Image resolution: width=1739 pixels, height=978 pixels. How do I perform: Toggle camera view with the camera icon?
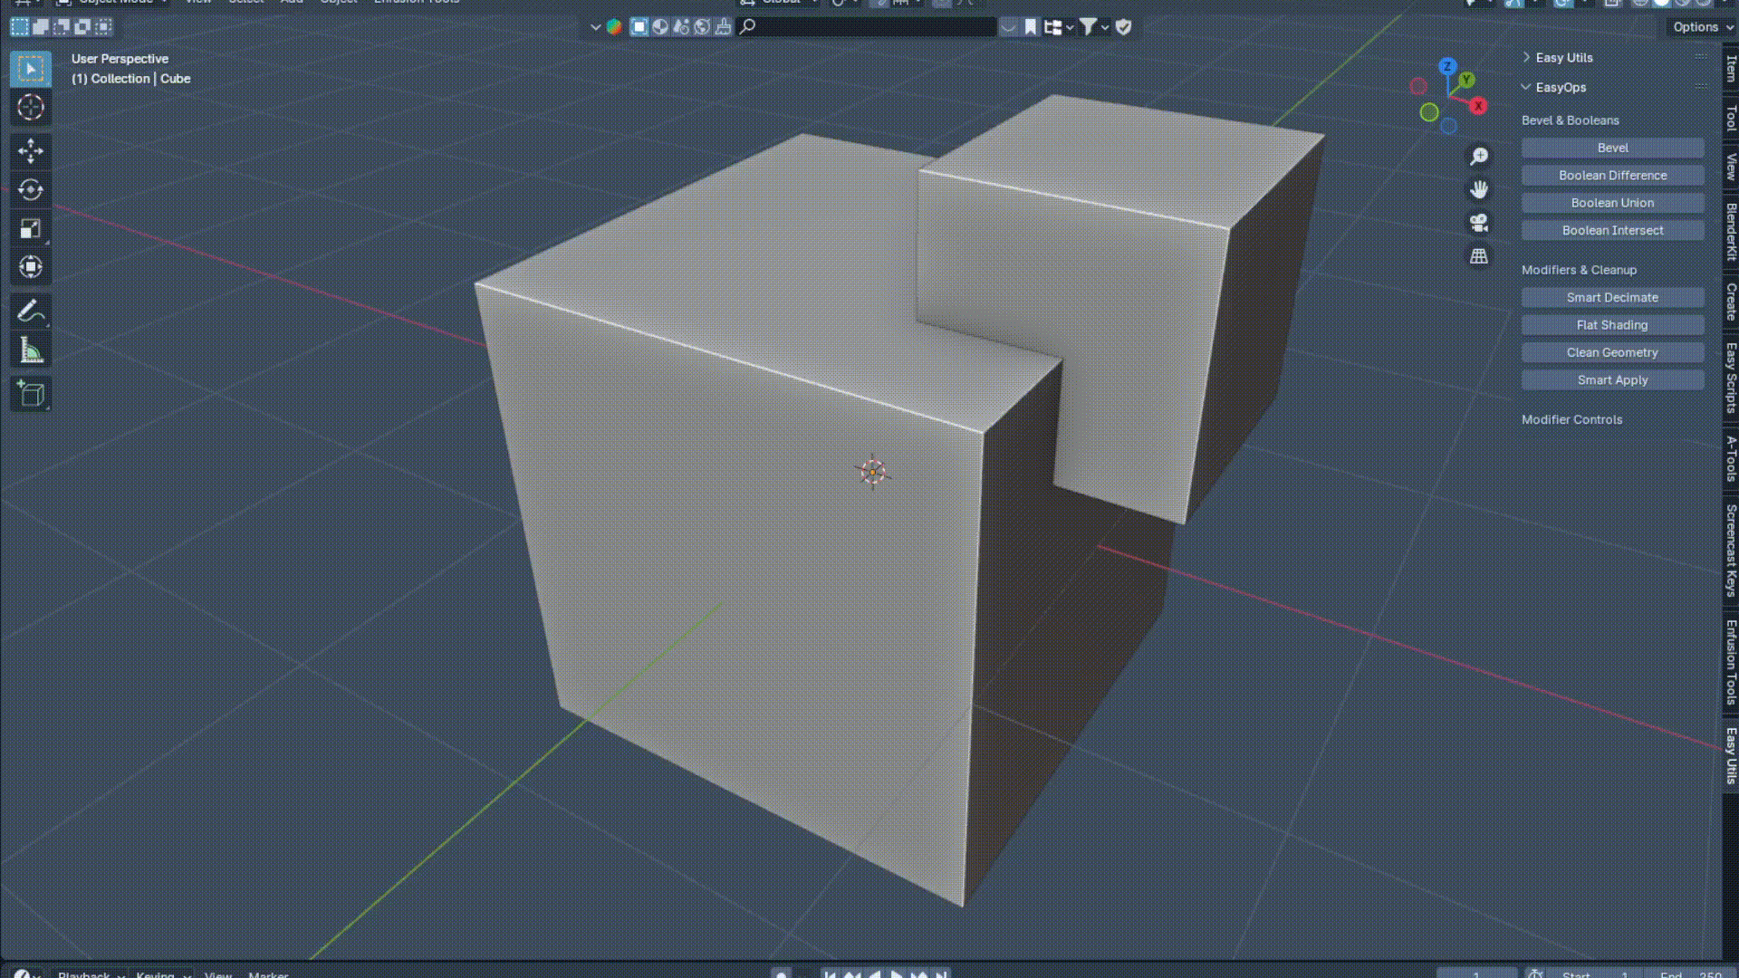(x=1479, y=223)
